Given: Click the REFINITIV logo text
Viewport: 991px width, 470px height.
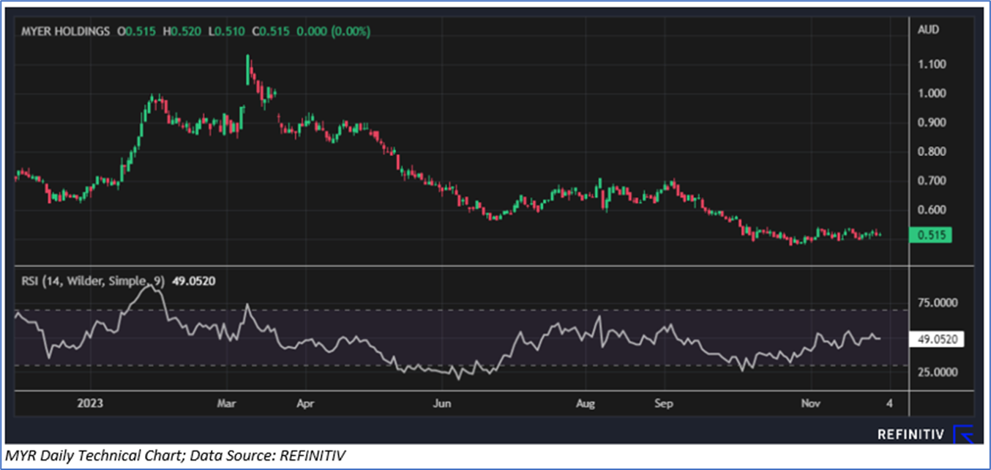Looking at the screenshot, I should [911, 435].
